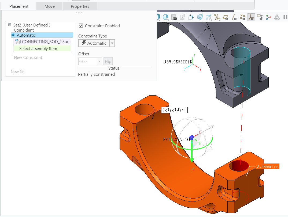The height and width of the screenshot is (217, 288).
Task: Click New Constraint
Action: click(28, 57)
